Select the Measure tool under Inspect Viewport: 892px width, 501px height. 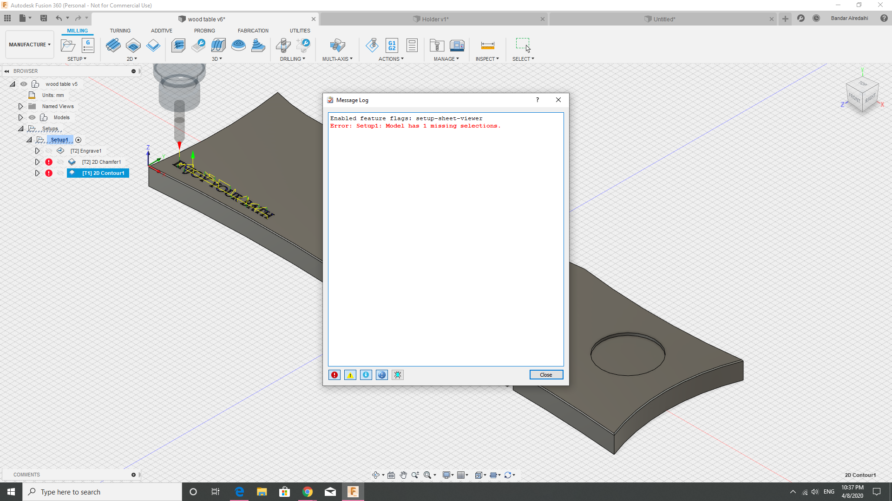coord(487,45)
